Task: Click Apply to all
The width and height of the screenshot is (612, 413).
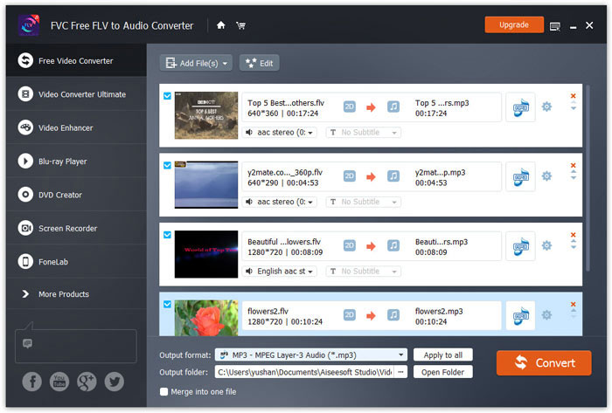Action: 443,355
